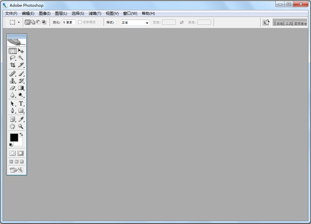
Task: Enable Quick Mask mode
Action: (21, 153)
